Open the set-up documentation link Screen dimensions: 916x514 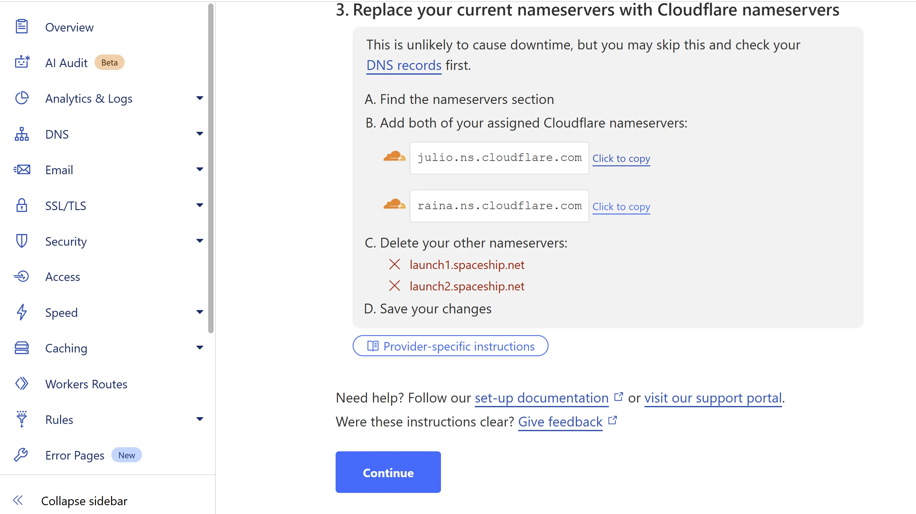click(542, 398)
